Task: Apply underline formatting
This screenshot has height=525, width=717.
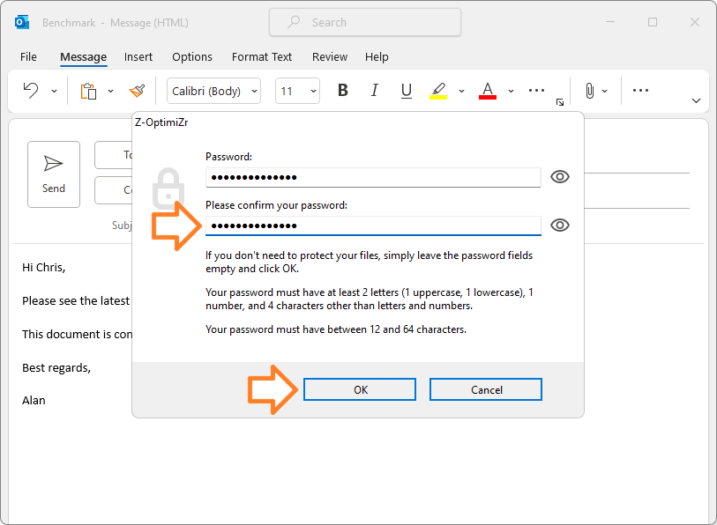Action: pos(406,90)
